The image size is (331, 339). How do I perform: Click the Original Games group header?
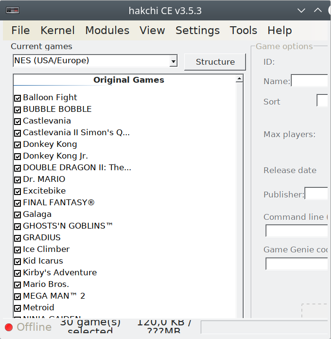(128, 80)
